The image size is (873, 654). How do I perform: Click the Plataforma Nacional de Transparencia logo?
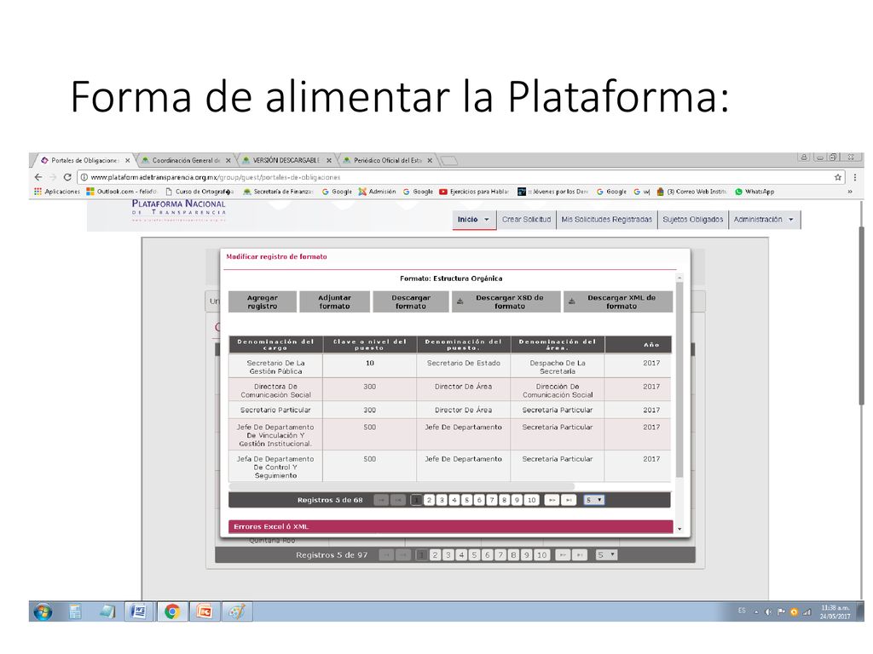pyautogui.click(x=178, y=211)
